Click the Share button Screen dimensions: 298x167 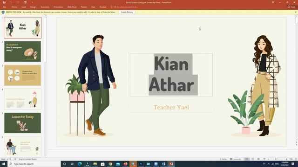(291, 7)
